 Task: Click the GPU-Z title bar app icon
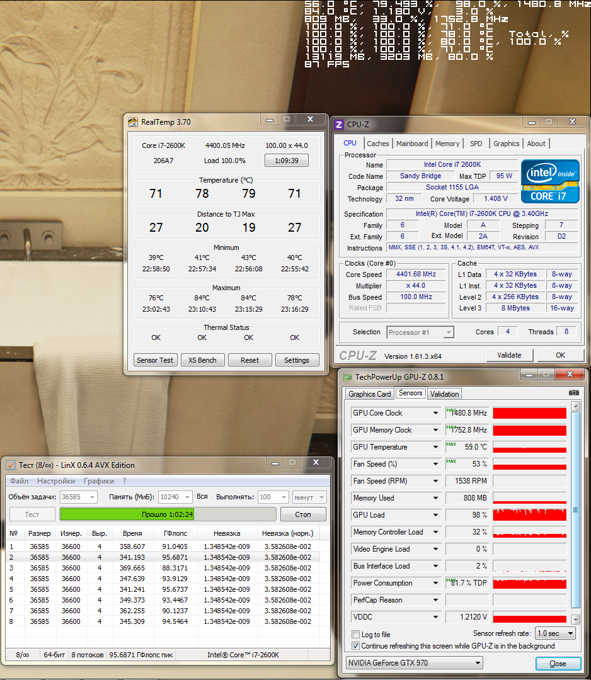tap(348, 377)
